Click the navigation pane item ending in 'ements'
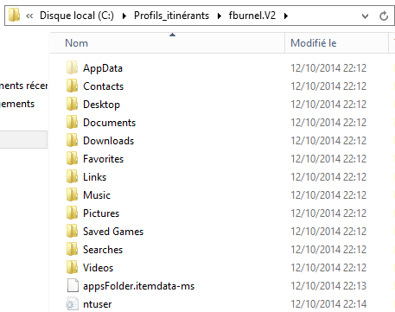The image size is (395, 312). click(17, 104)
